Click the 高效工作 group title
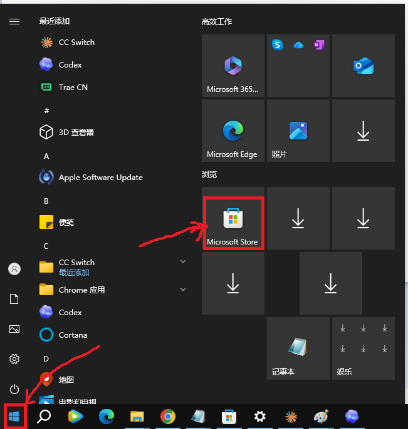Image resolution: width=408 pixels, height=429 pixels. click(217, 22)
